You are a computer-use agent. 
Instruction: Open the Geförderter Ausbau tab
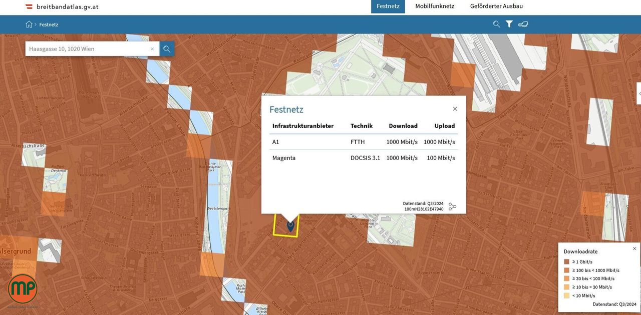496,6
